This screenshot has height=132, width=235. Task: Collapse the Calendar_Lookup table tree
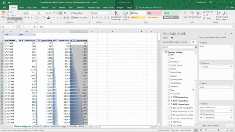[164, 52]
